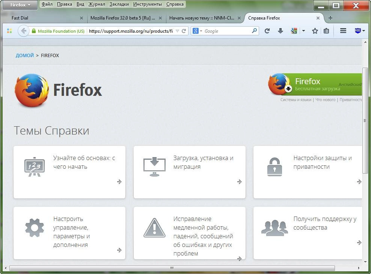This screenshot has width=371, height=274.
Task: Close the Mozilla Firefox 32.0 beta tab
Action: coord(160,18)
